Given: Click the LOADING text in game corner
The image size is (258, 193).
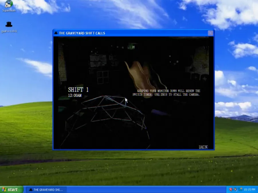Looking at the screenshot, I should click(x=203, y=147).
